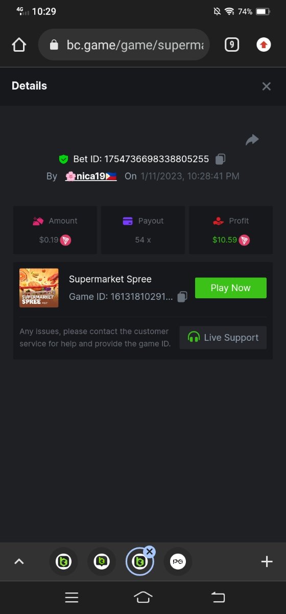Tap the lock icon in the address bar
286x614 pixels.
tap(54, 45)
